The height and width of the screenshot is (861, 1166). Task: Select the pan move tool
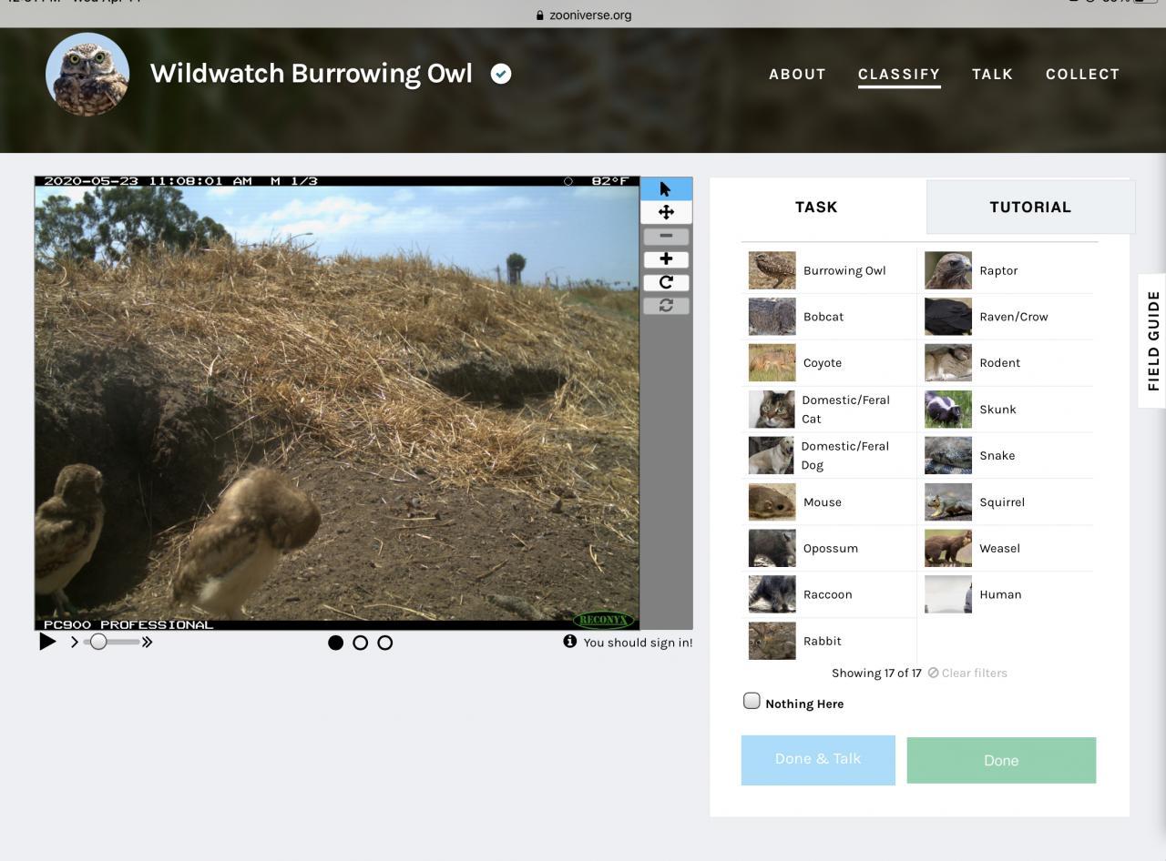coord(666,212)
